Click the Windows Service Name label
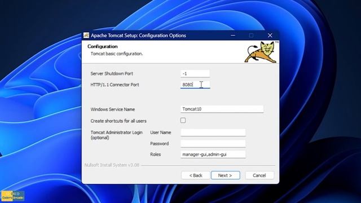The image size is (361, 203). pos(113,109)
